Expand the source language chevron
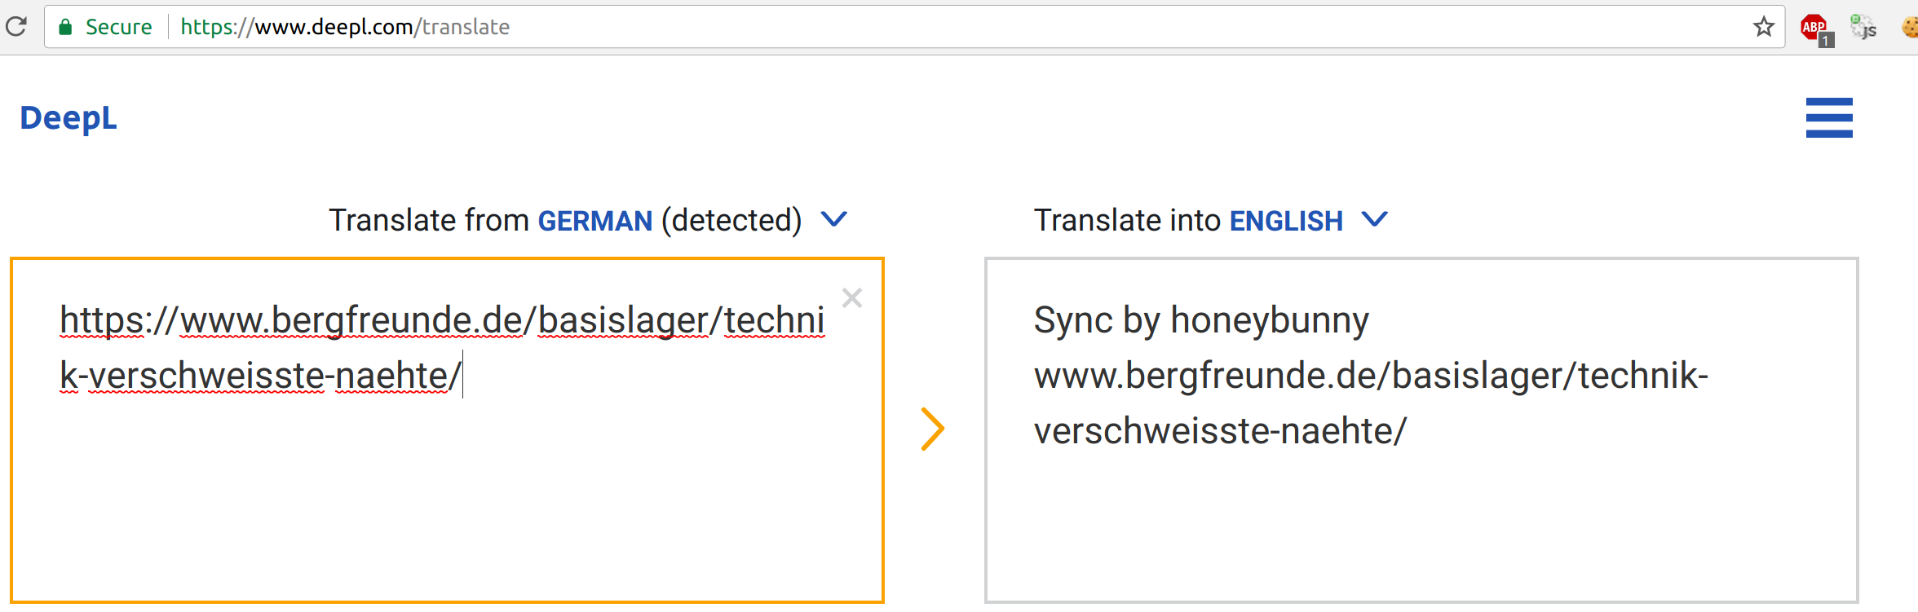Viewport: 1918px width, 612px height. (833, 219)
